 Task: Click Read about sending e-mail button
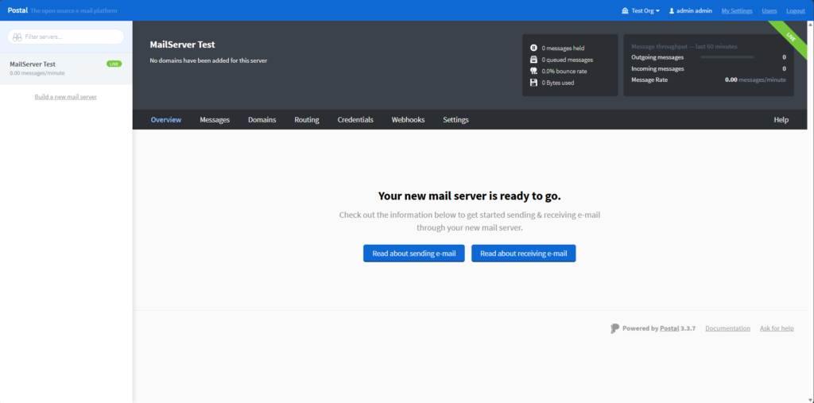coord(413,254)
